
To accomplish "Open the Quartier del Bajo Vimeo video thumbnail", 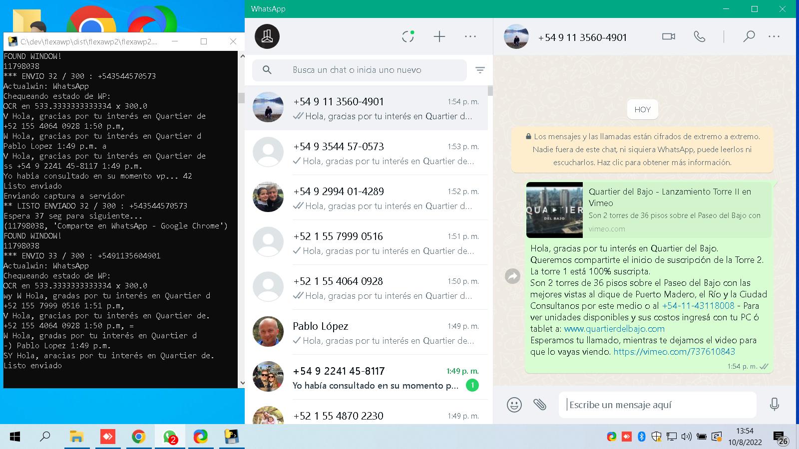I will coord(554,210).
